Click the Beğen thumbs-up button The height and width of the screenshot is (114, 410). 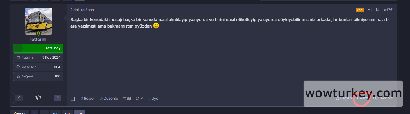point(344,98)
